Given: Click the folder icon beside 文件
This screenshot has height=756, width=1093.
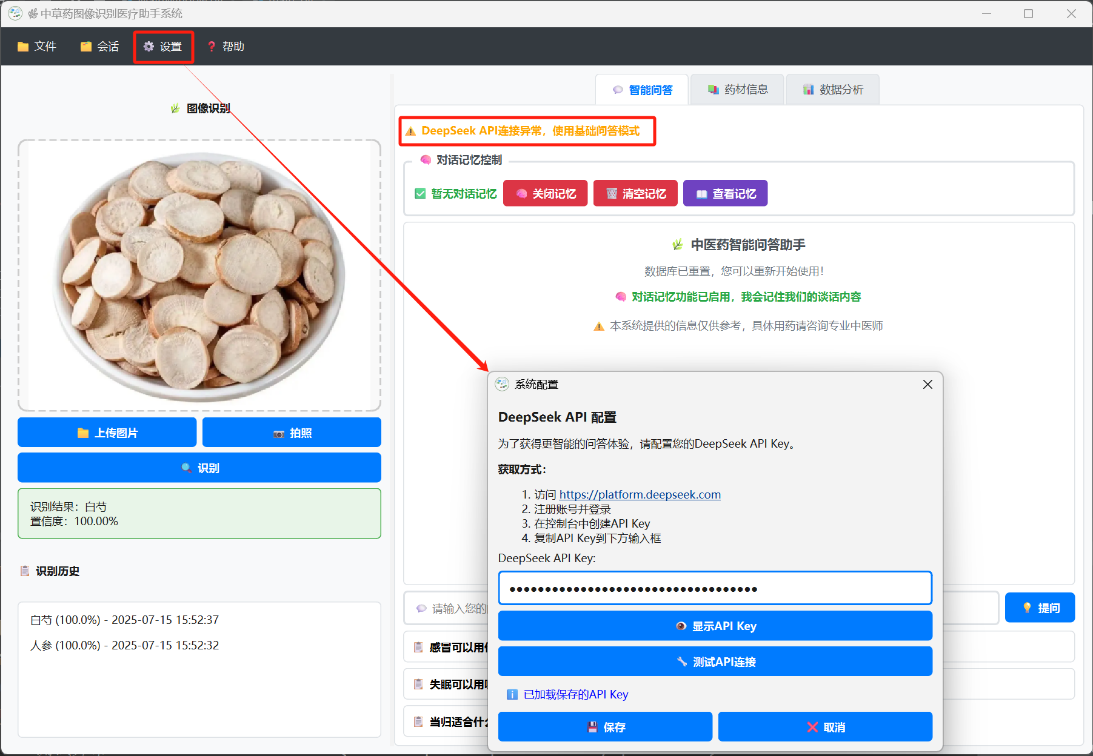Looking at the screenshot, I should coord(23,47).
